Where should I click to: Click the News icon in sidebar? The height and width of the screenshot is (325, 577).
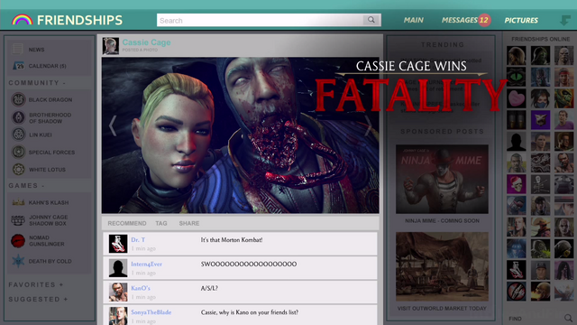17,49
